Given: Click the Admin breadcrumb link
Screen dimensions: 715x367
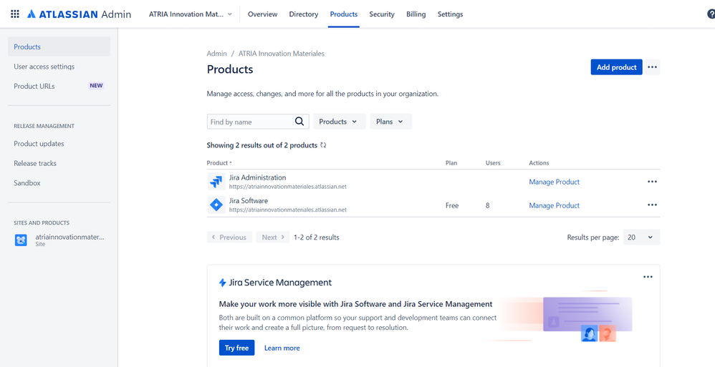Looking at the screenshot, I should click(x=216, y=53).
